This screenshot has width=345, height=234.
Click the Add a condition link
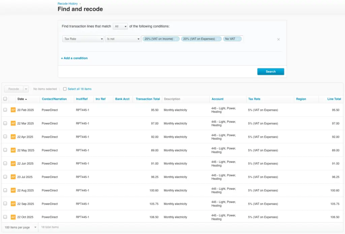point(74,58)
